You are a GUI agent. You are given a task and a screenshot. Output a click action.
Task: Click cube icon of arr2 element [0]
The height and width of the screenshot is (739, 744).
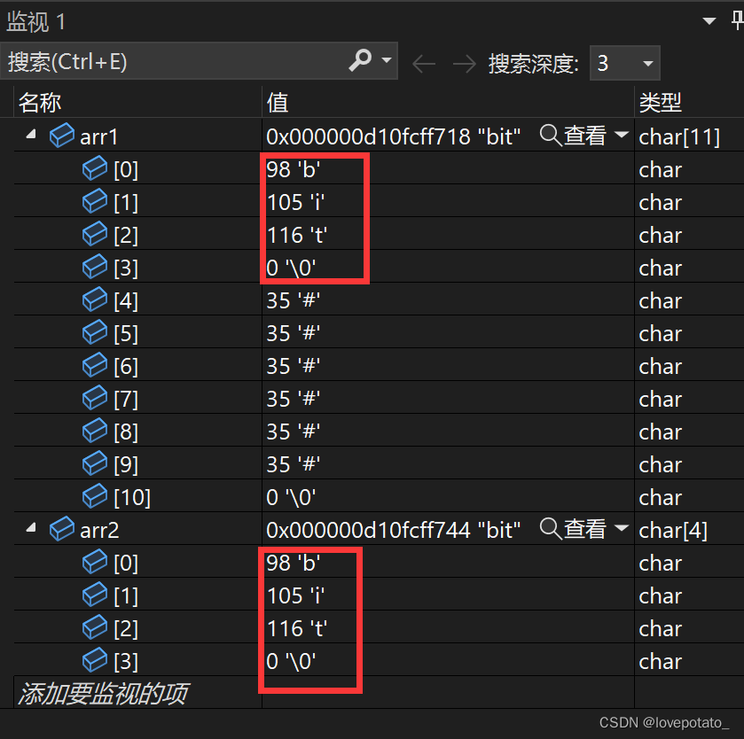tap(95, 562)
